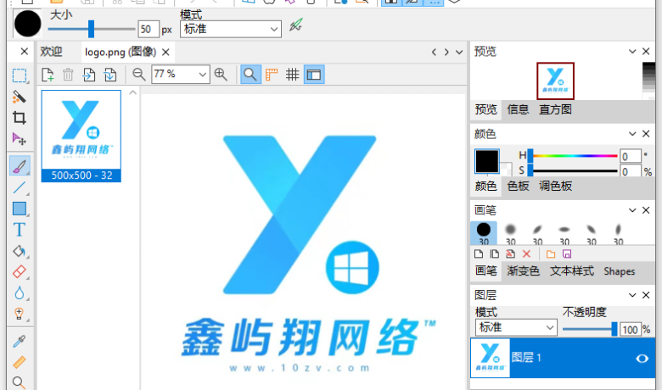Click the delete image trash icon
This screenshot has height=390, width=662.
pyautogui.click(x=68, y=75)
